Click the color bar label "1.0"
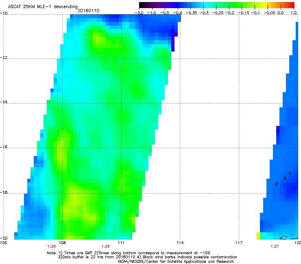The height and width of the screenshot is (264, 301). click(294, 13)
